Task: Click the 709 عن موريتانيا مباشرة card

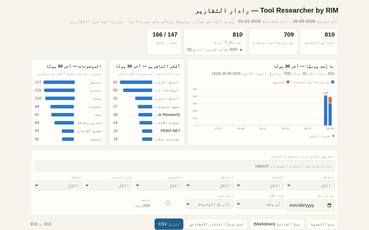Action: pyautogui.click(x=273, y=42)
